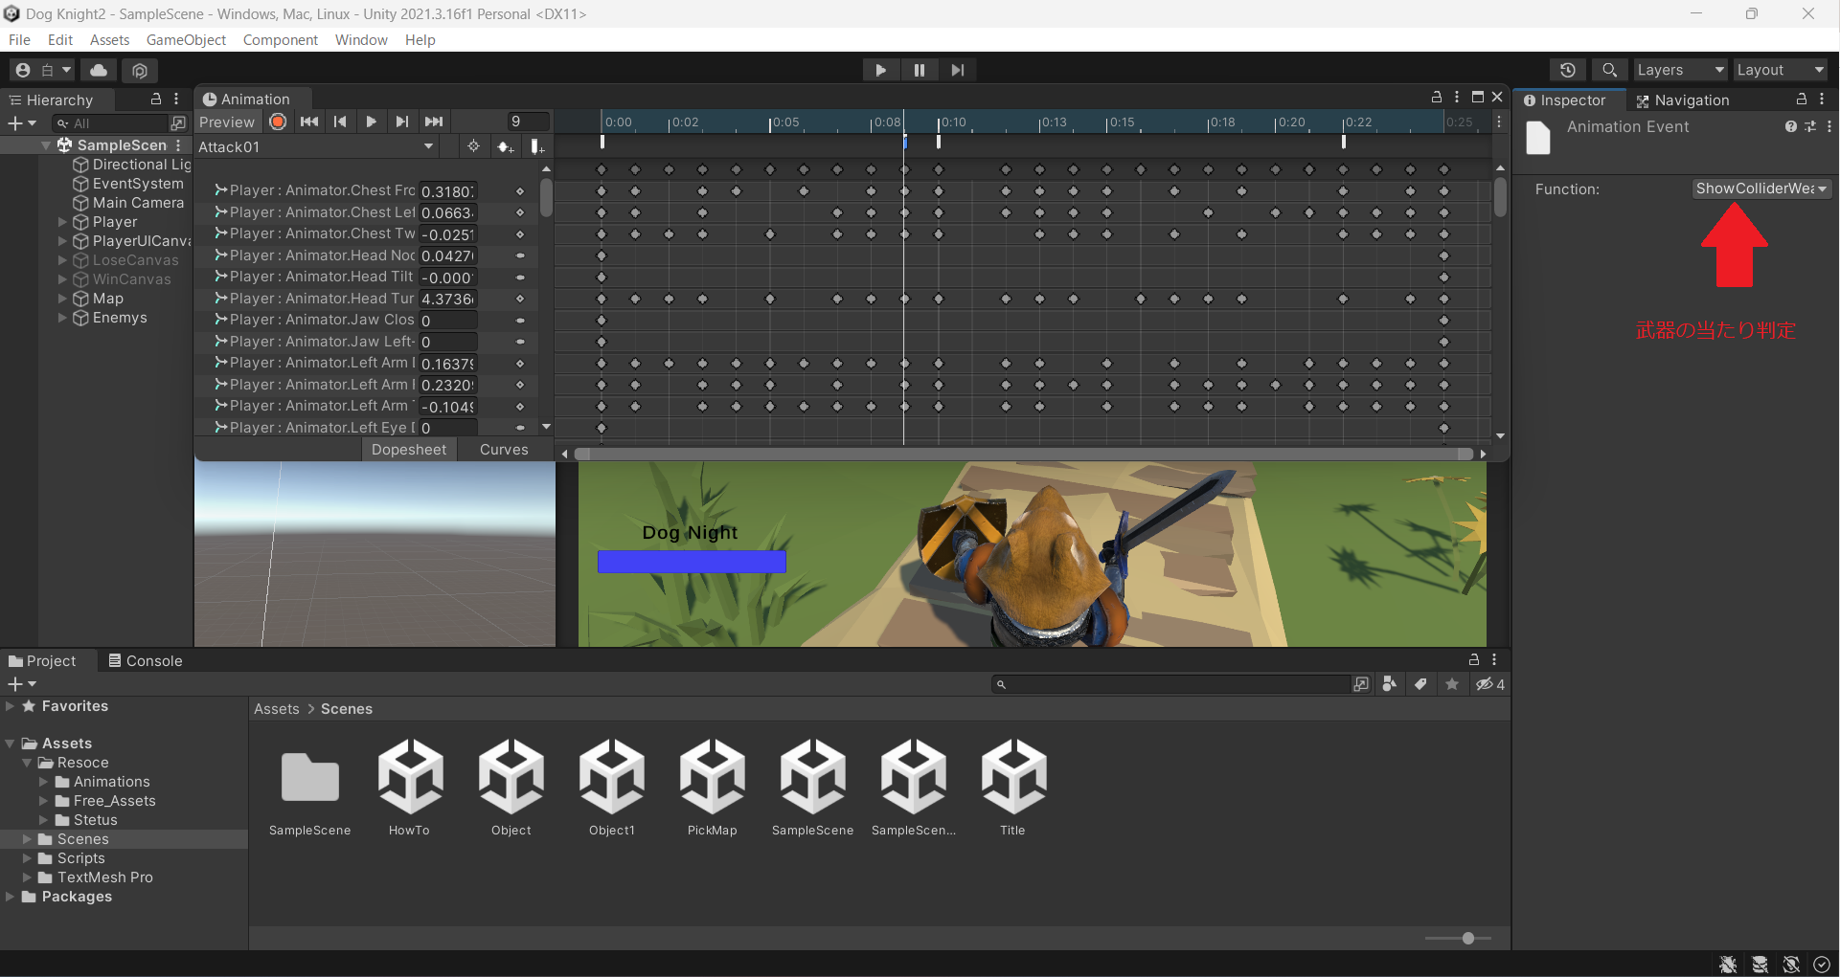
Task: Adjust the Project icon size slider
Action: pos(1467,938)
